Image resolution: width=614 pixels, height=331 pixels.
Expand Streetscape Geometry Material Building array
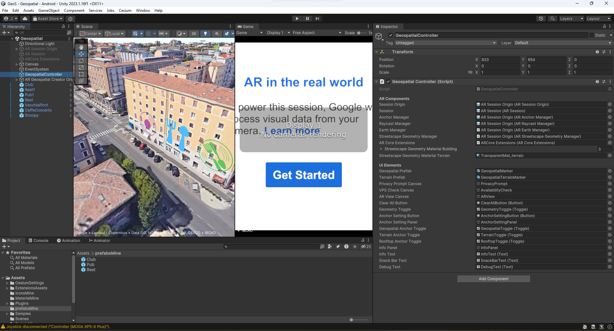(381, 149)
